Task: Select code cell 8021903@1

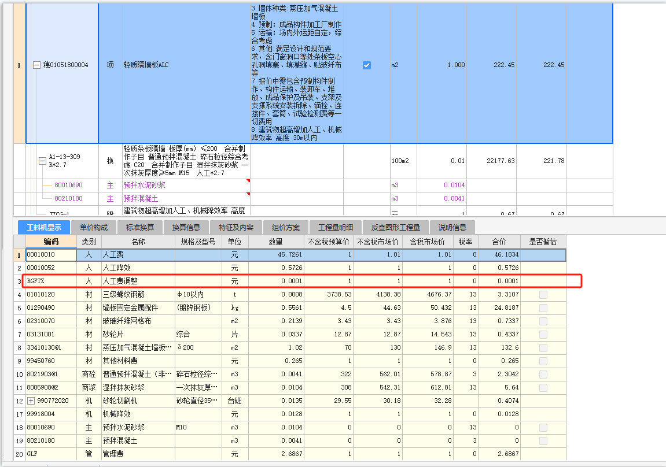Action: click(x=51, y=374)
